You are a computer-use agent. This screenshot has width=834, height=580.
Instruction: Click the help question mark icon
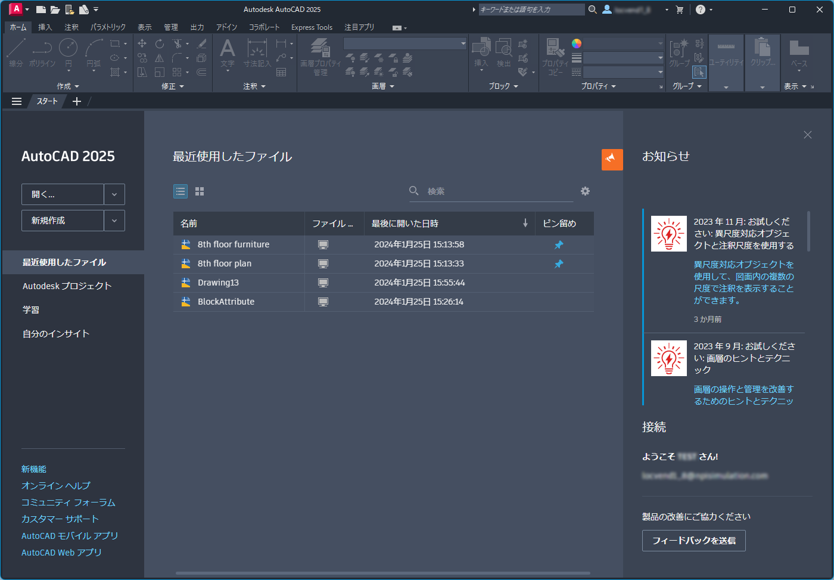click(x=701, y=10)
